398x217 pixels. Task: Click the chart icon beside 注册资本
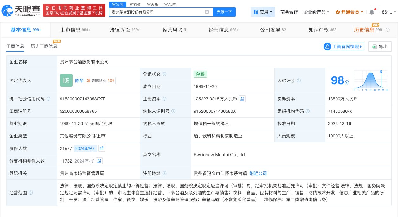(x=242, y=99)
